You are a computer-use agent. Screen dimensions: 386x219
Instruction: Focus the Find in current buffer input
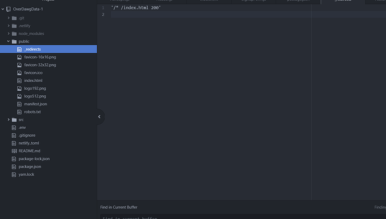click(x=243, y=217)
